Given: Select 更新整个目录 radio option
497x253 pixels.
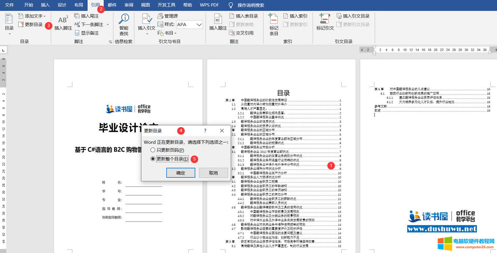Looking at the screenshot, I should (153, 159).
